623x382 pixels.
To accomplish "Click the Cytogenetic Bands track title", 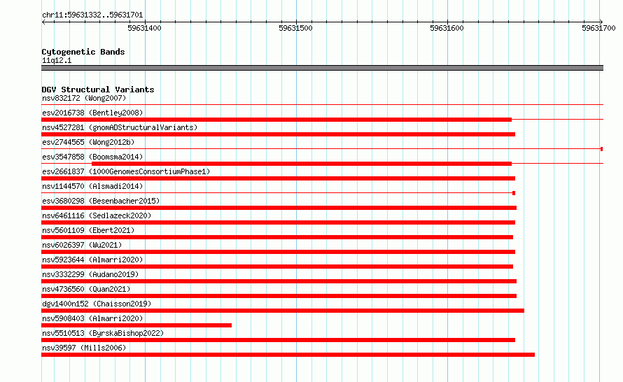I will 83,52.
